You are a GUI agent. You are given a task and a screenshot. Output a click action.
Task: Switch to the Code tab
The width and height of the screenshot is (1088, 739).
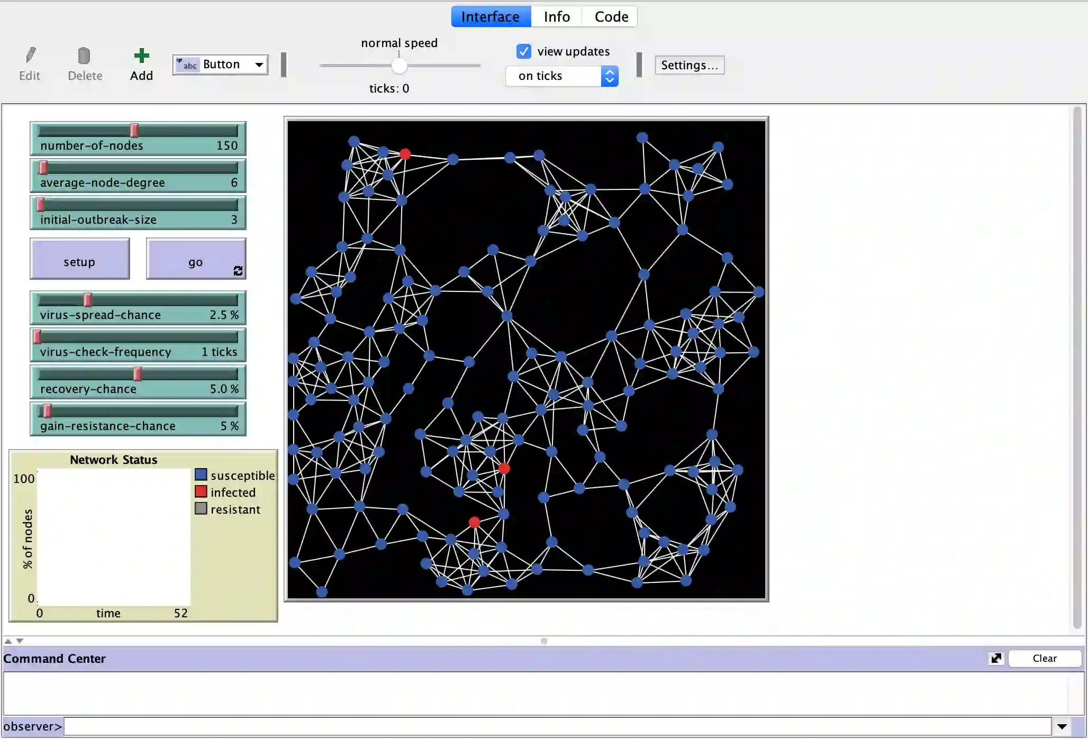tap(611, 16)
